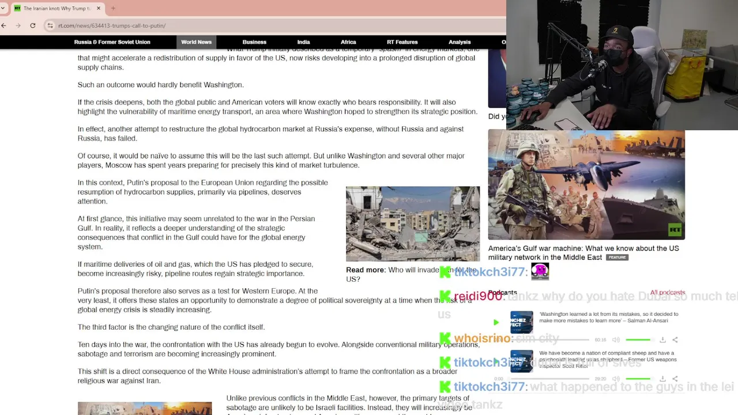
Task: Open 'Washington learned a lot' podcast title
Action: 608,318
